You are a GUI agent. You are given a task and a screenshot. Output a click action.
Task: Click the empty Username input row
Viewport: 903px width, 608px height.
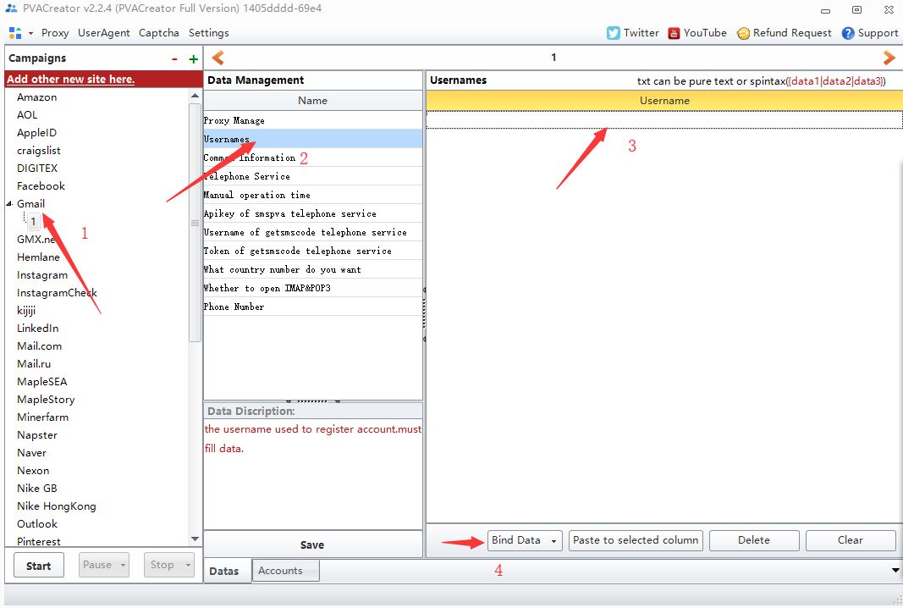tap(663, 120)
